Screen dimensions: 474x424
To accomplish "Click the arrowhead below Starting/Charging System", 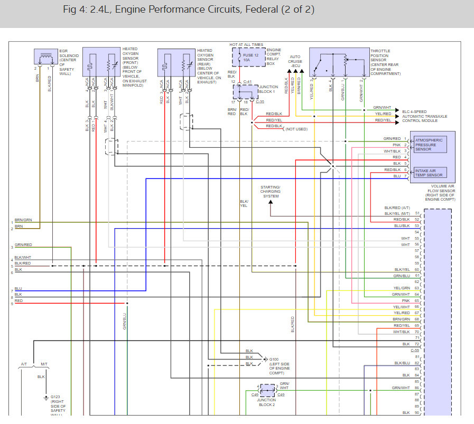I will click(x=271, y=202).
